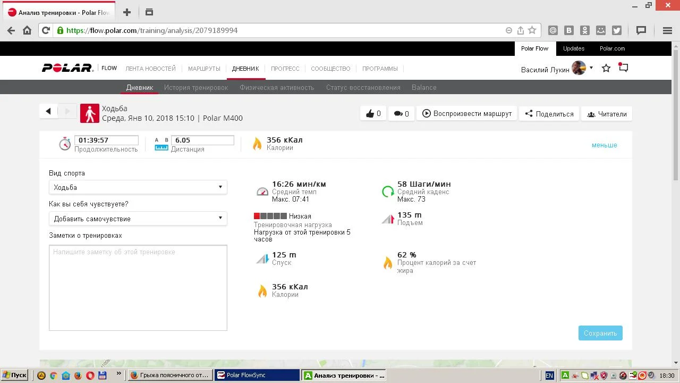This screenshot has height=383, width=680.
Task: Click the thumbs-up like icon
Action: point(370,114)
